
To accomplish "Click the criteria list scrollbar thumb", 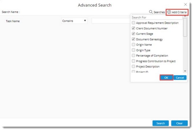I will (185, 27).
